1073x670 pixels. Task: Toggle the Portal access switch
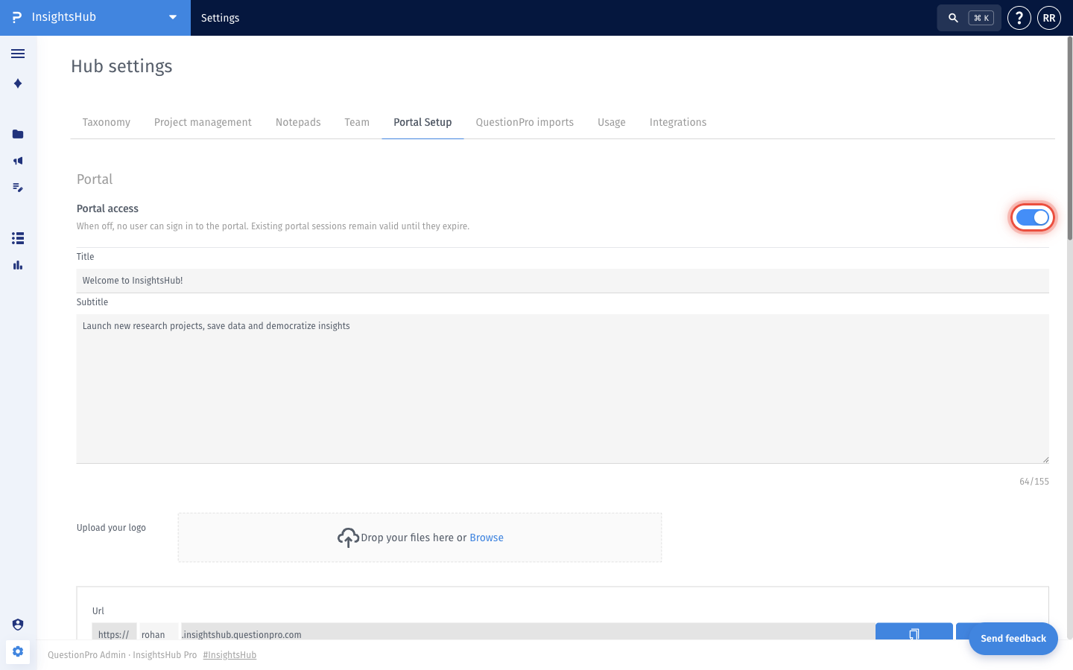(x=1032, y=217)
